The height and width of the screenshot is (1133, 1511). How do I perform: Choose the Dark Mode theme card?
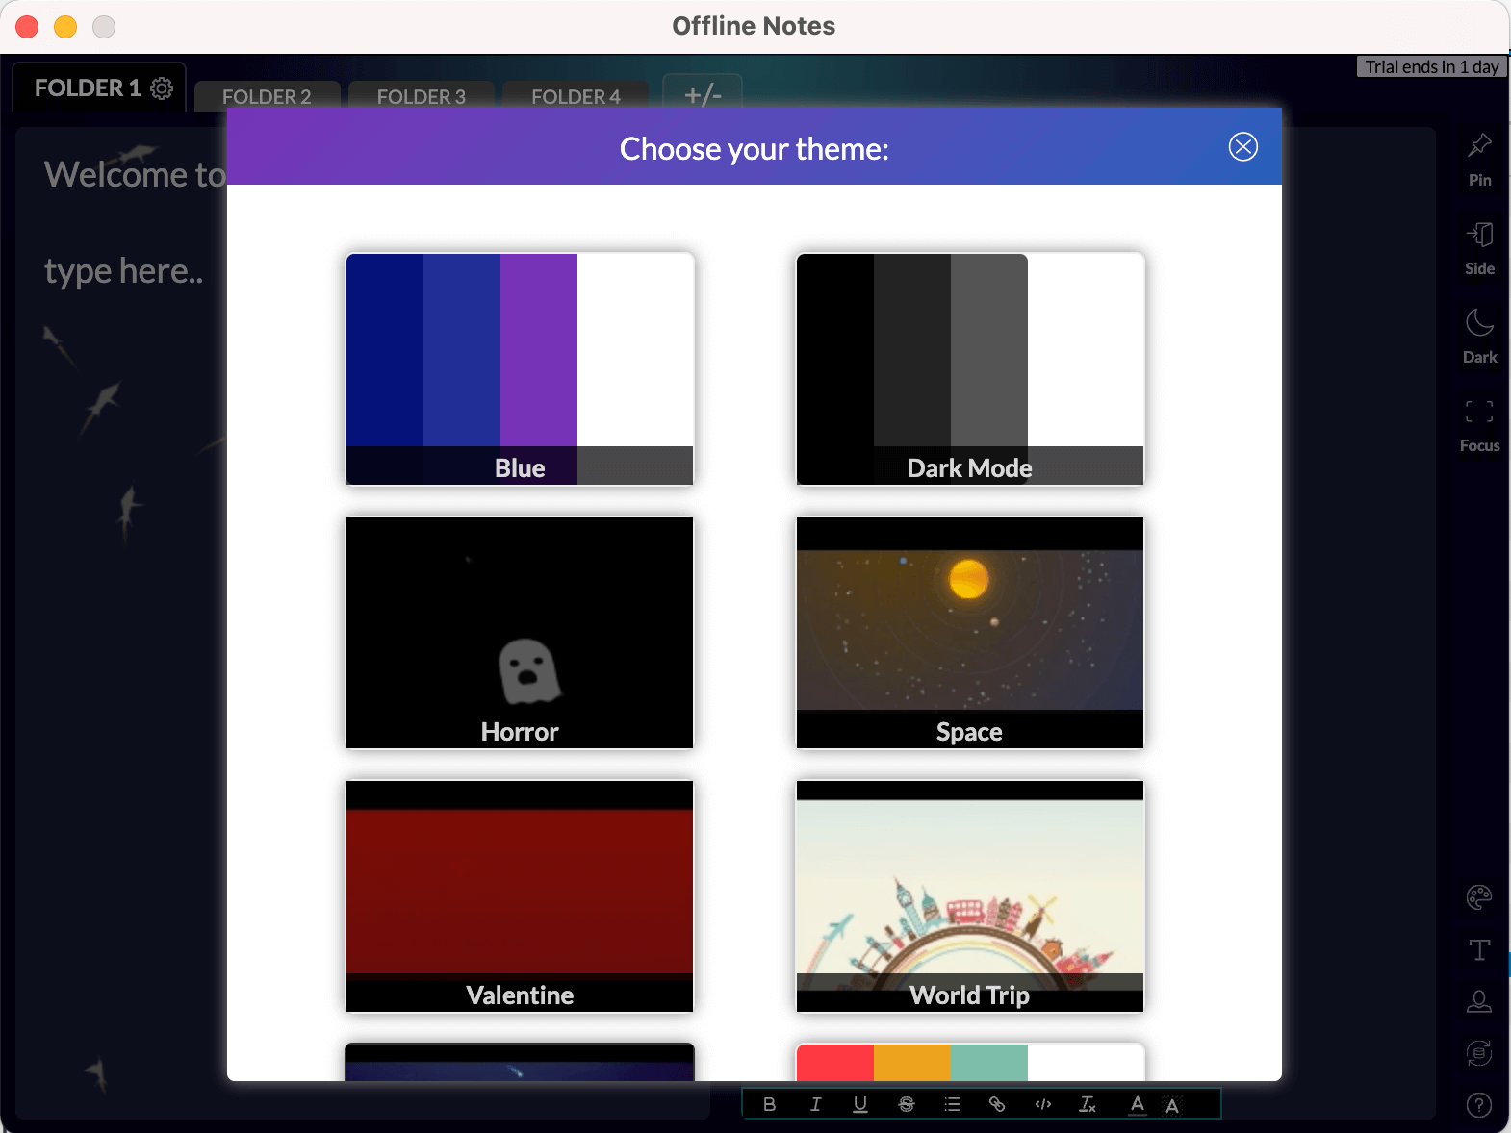pyautogui.click(x=970, y=369)
